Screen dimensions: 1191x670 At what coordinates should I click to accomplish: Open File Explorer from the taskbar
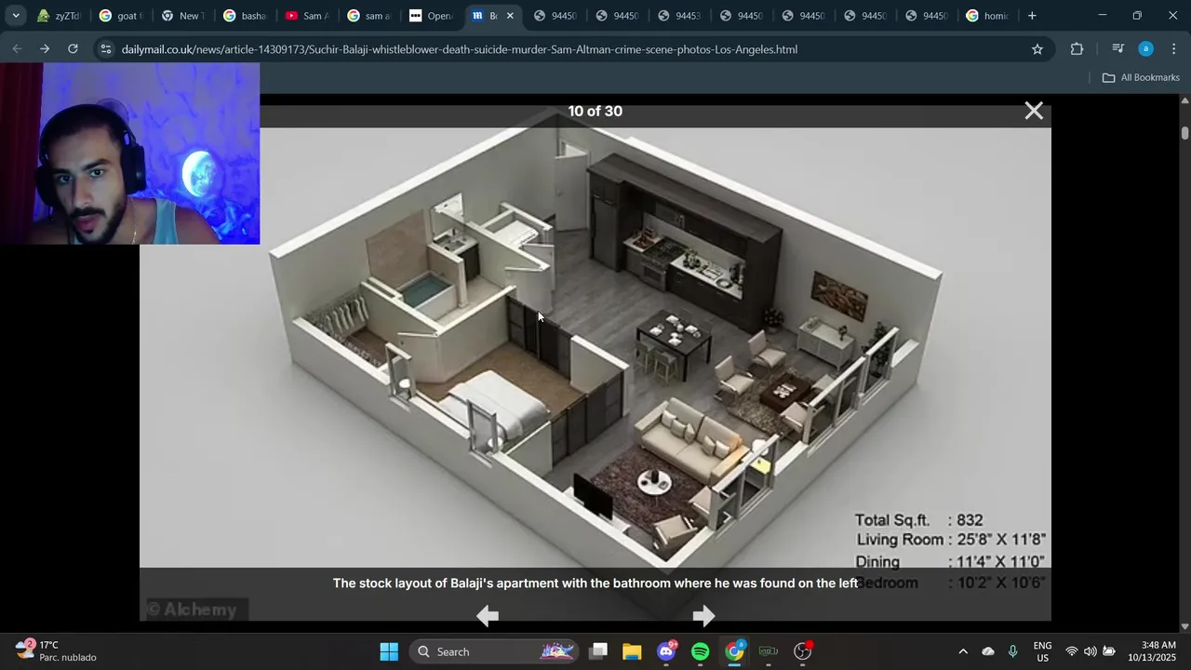633,651
